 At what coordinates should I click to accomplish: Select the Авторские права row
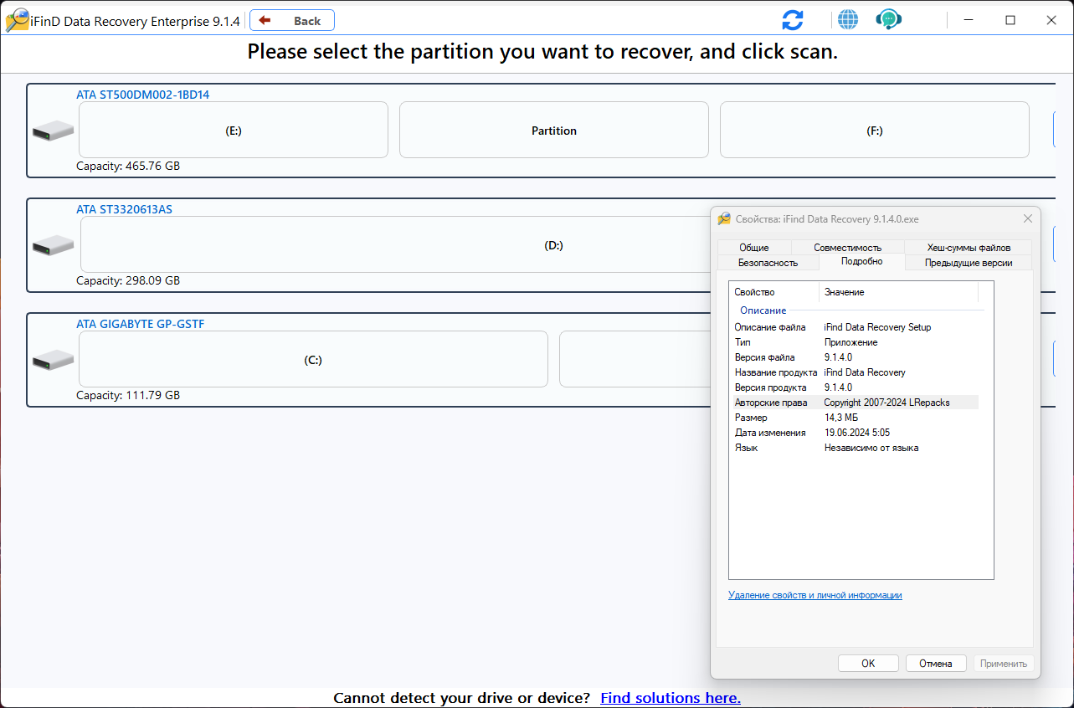point(854,403)
